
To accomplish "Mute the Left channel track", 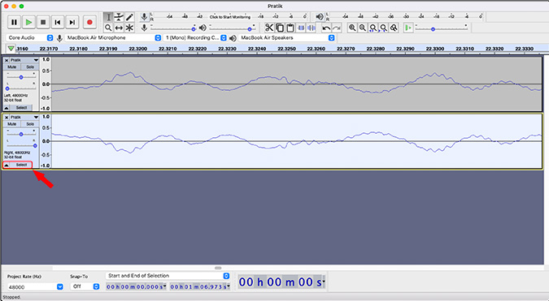I will [x=12, y=67].
